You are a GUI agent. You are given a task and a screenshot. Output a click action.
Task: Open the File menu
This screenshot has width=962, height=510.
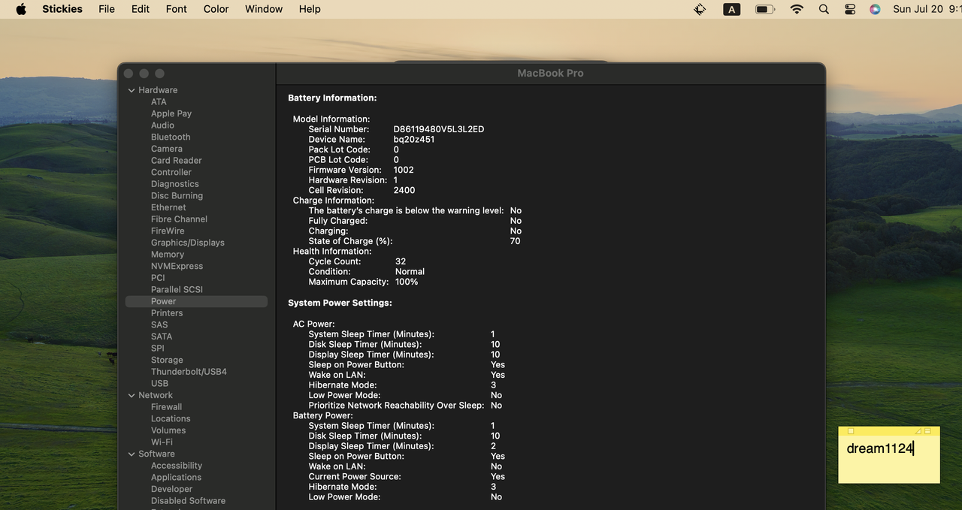[107, 9]
